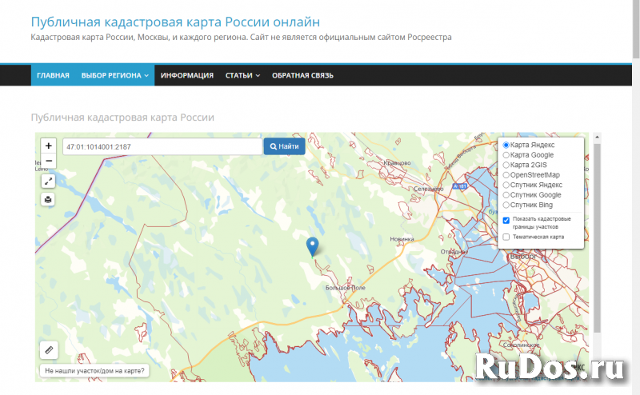
Task: Click Не нашли участок/дом на карте? button
Action: [x=94, y=371]
